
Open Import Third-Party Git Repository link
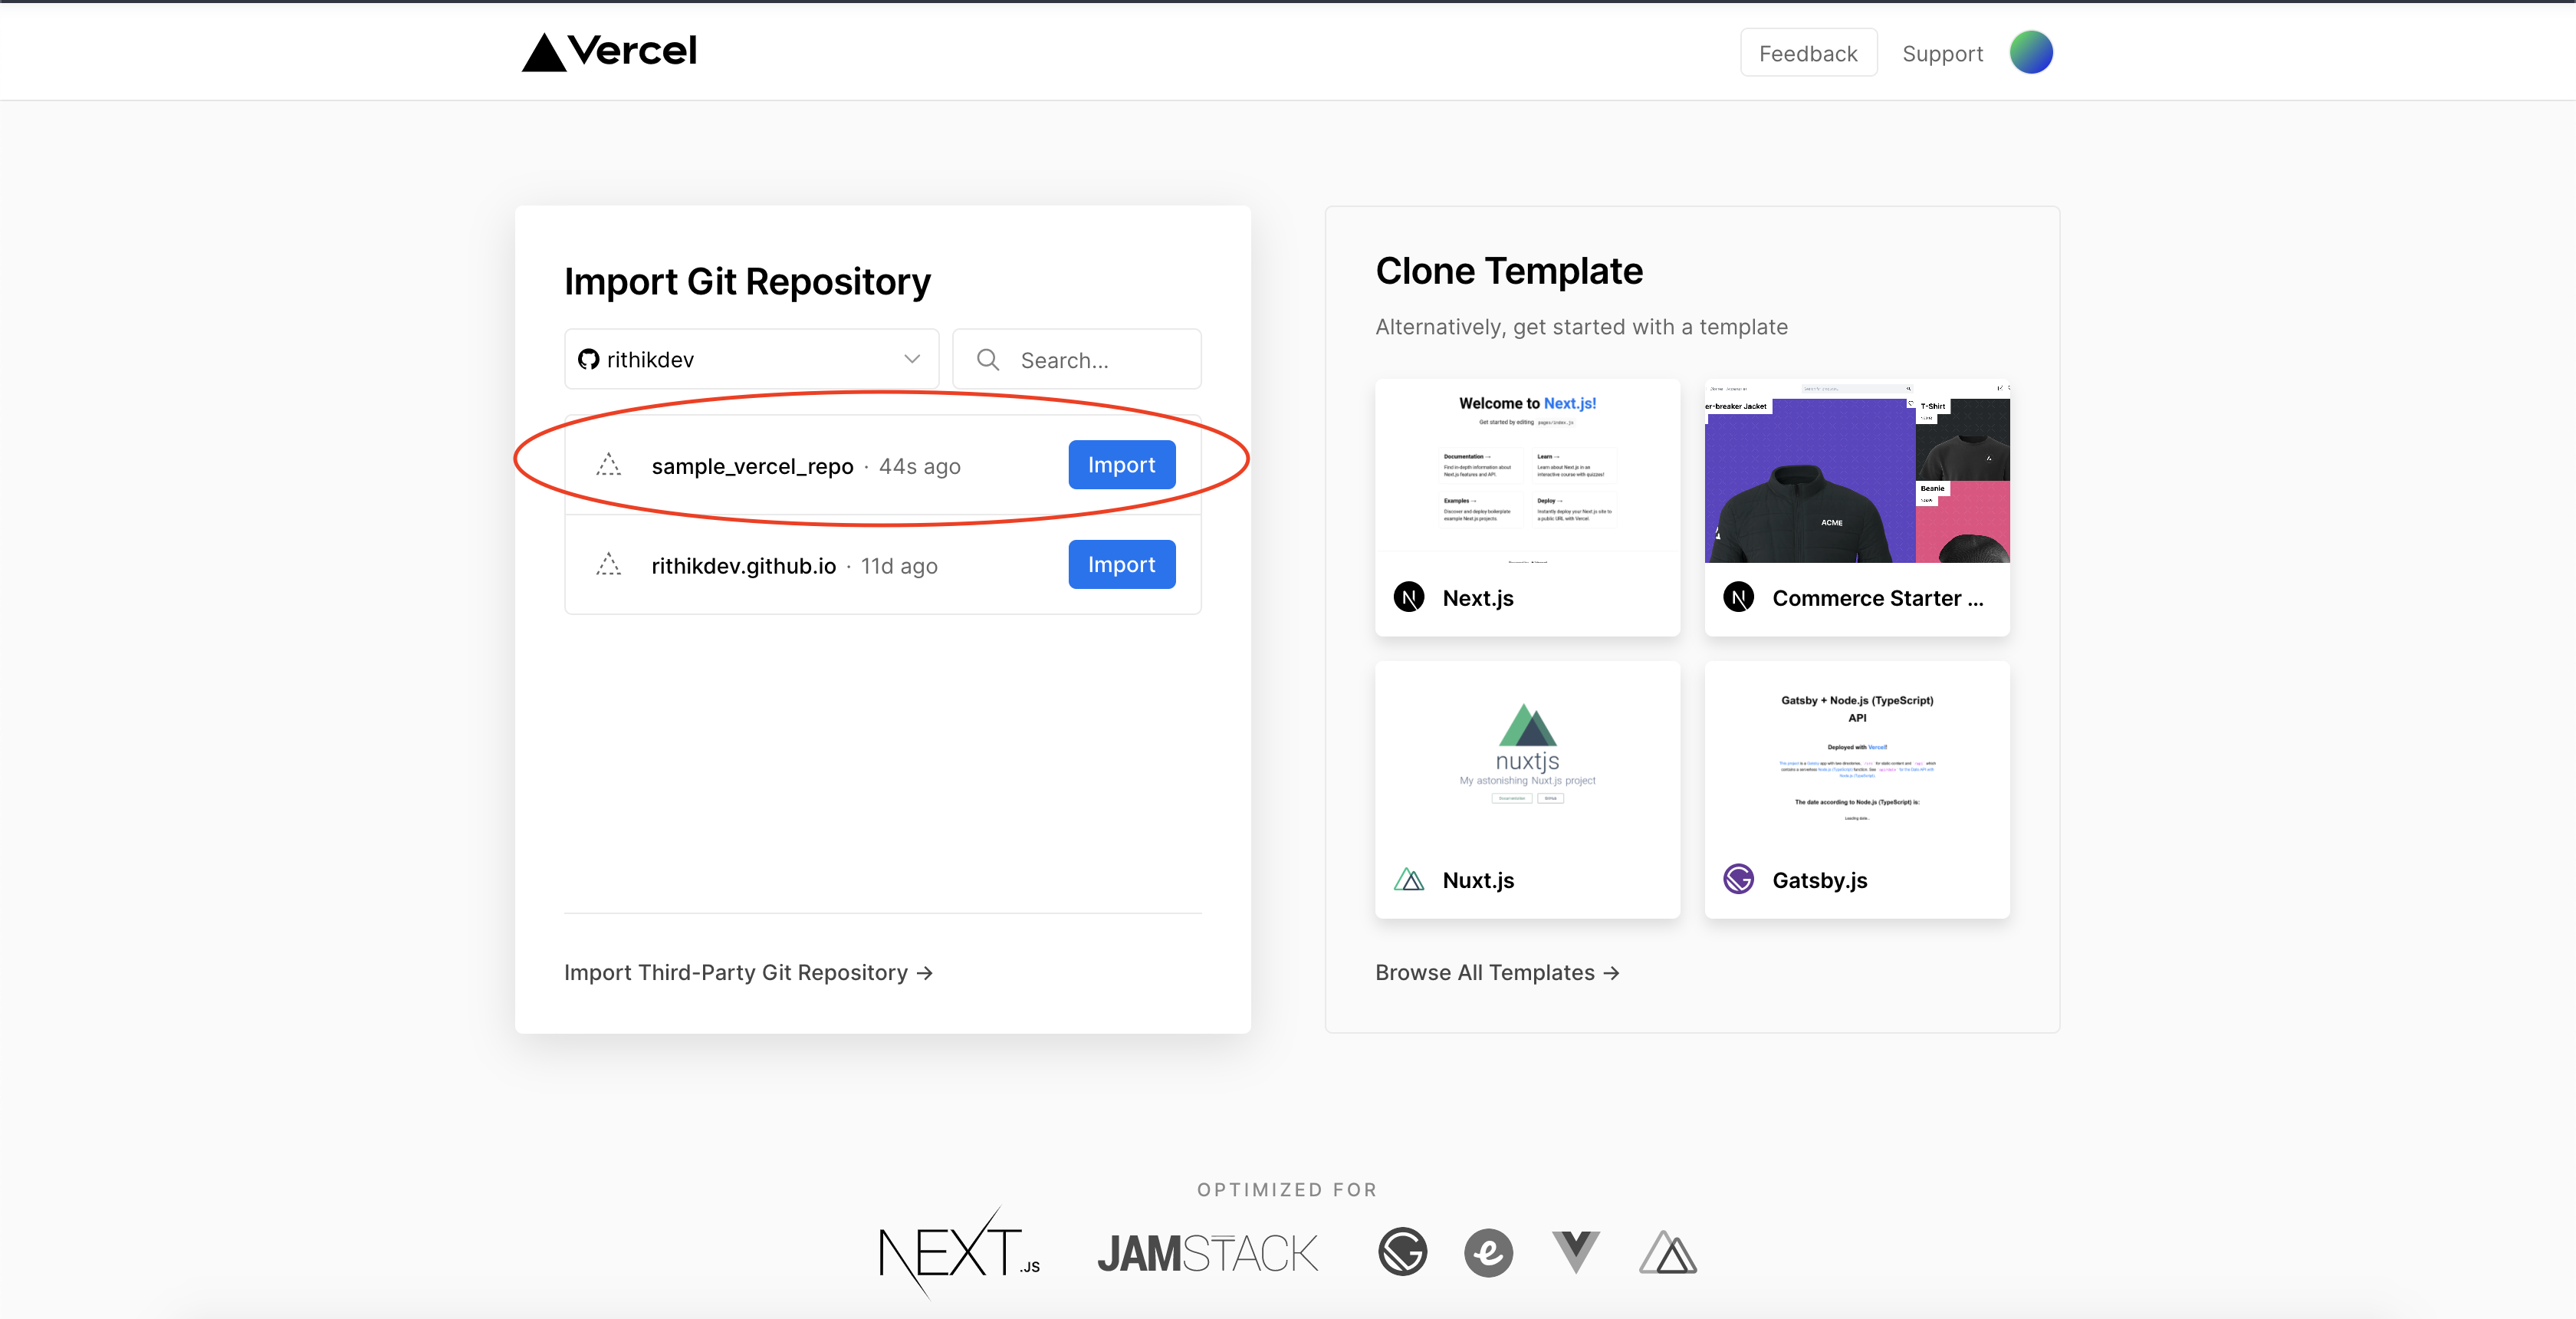point(748,972)
